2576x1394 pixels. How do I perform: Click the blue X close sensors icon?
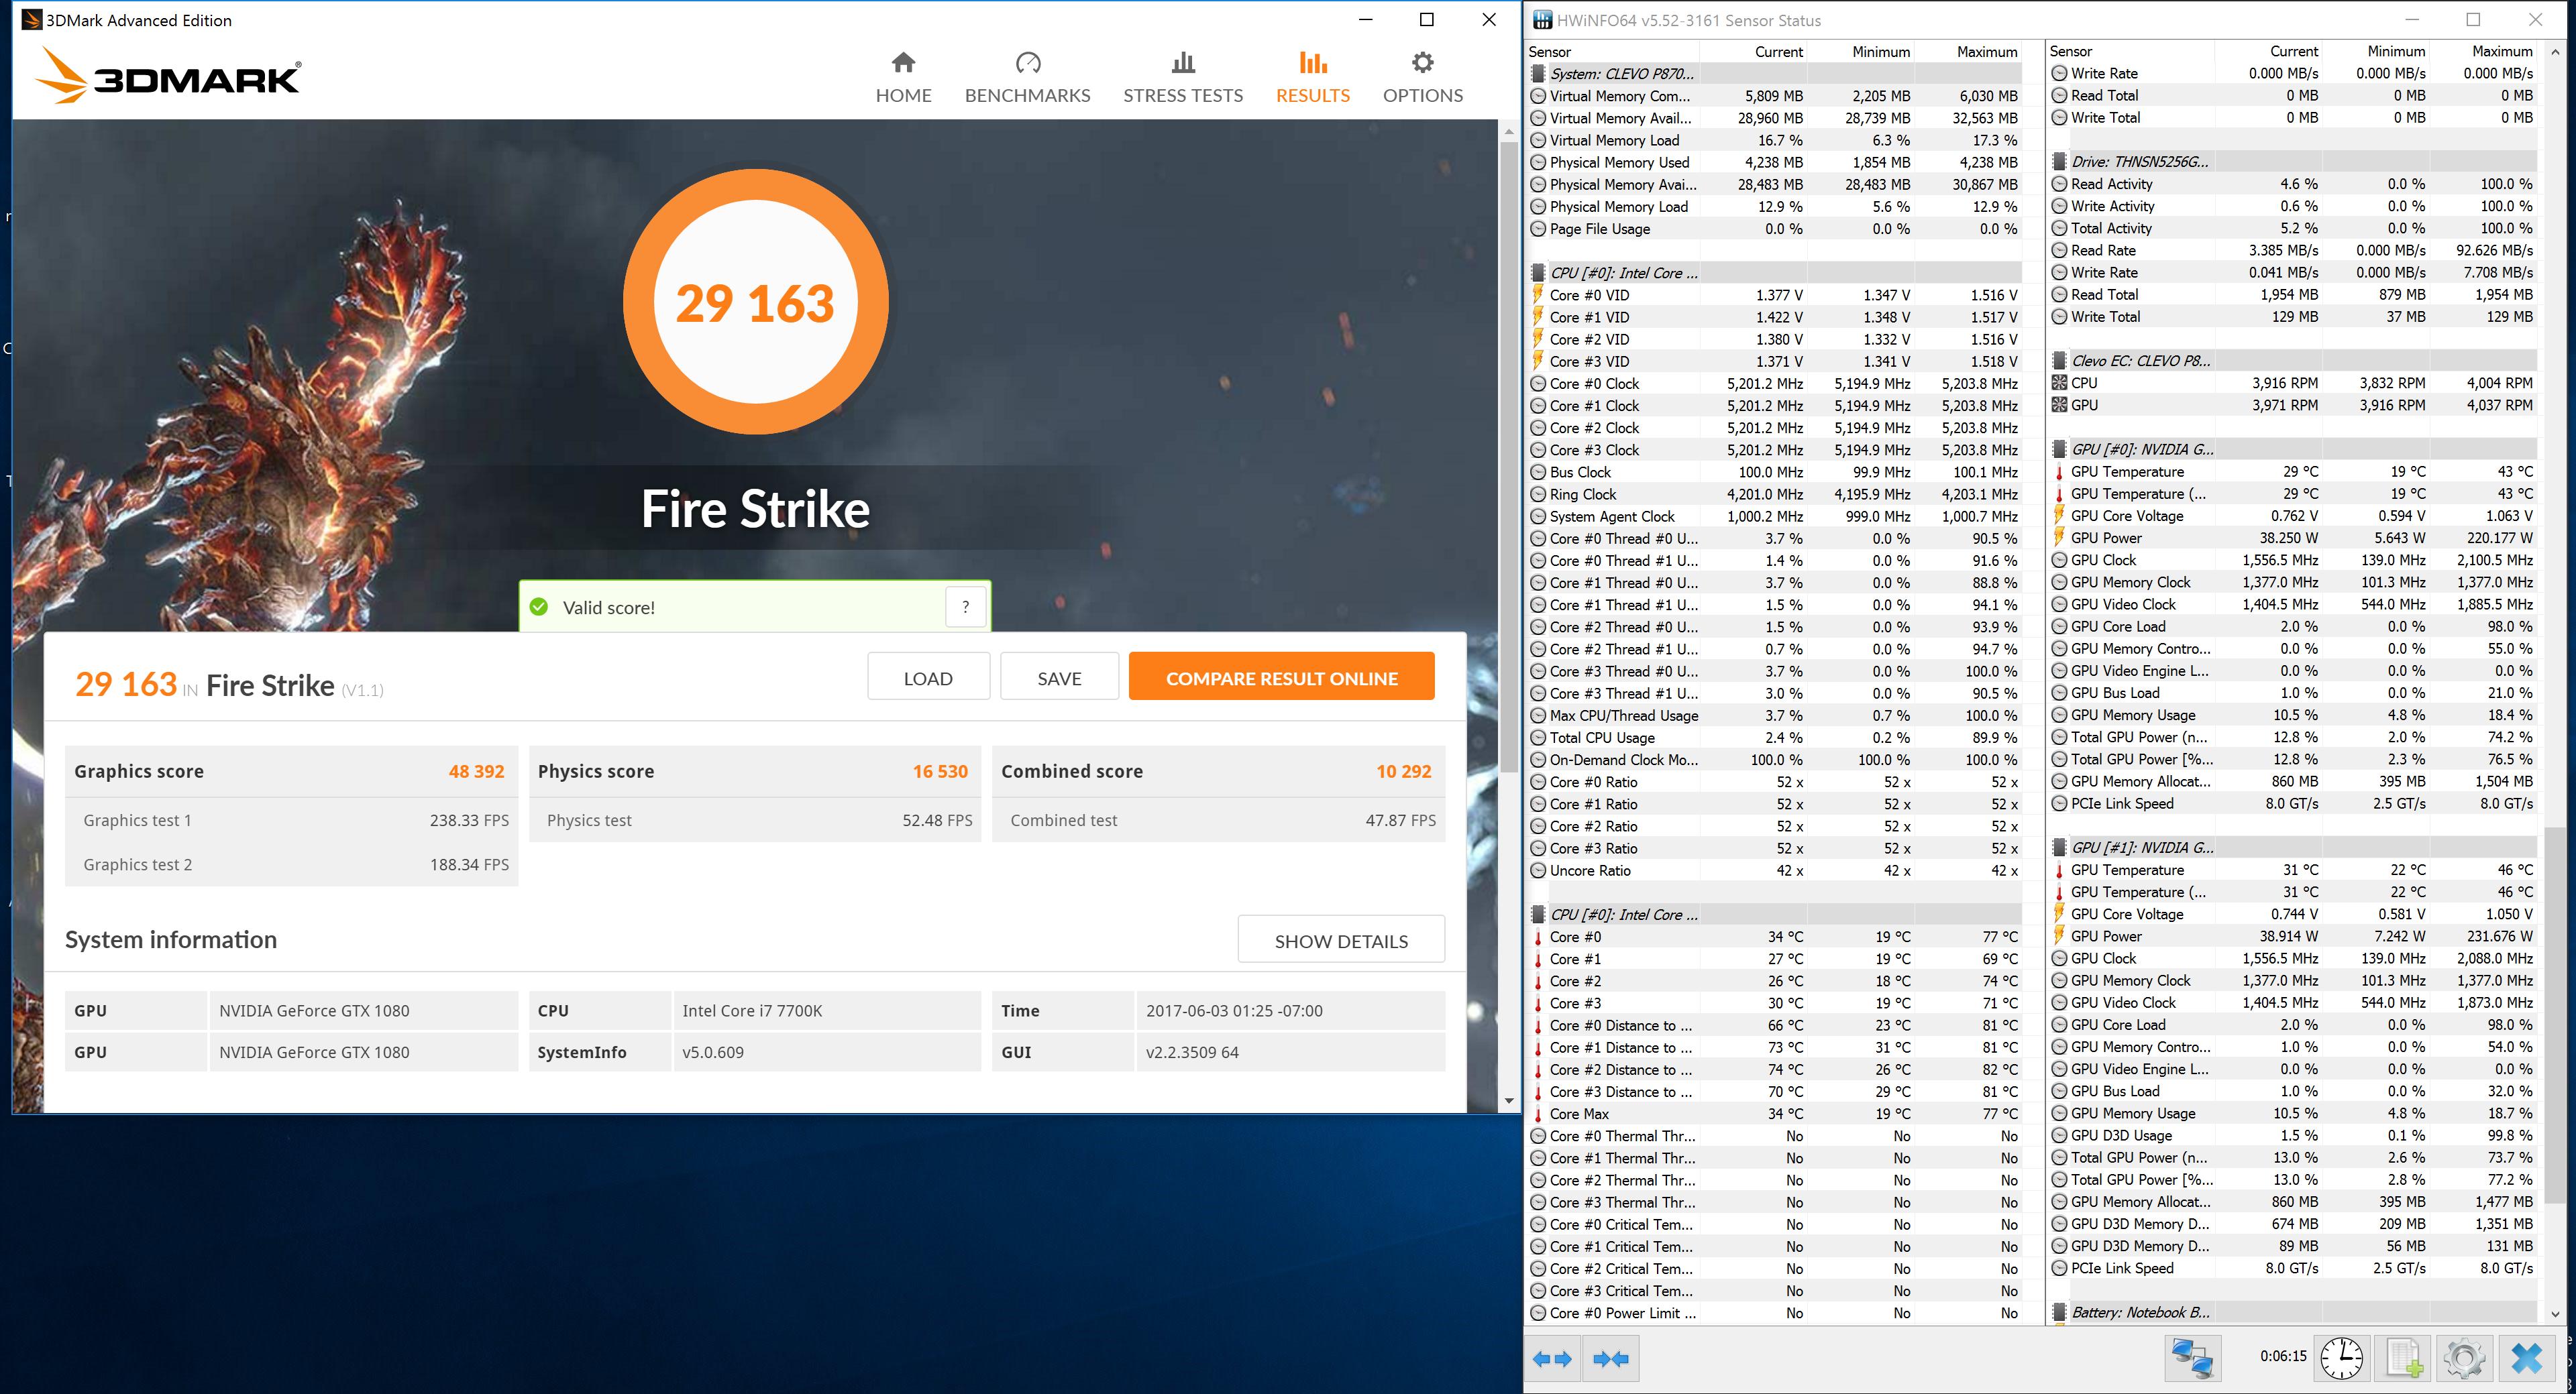pyautogui.click(x=2527, y=1359)
